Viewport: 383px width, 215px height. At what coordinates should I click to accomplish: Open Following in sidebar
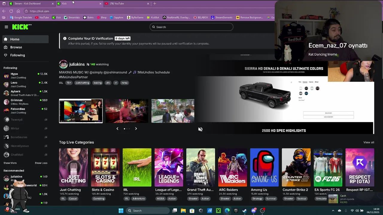25,55
